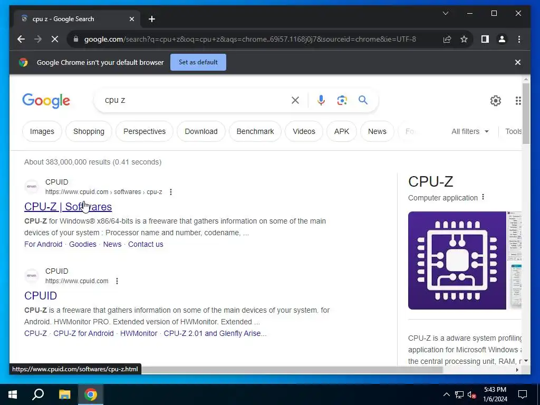Bookmark this tab with the star icon
The width and height of the screenshot is (540, 405).
[x=464, y=39]
